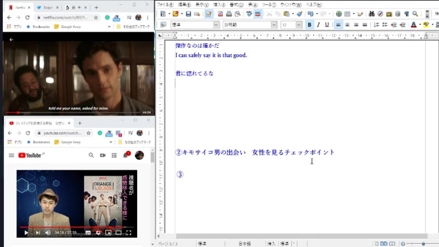This screenshot has height=247, width=439.
Task: Click the Print icon in Writer toolbar
Action: pos(229,14)
